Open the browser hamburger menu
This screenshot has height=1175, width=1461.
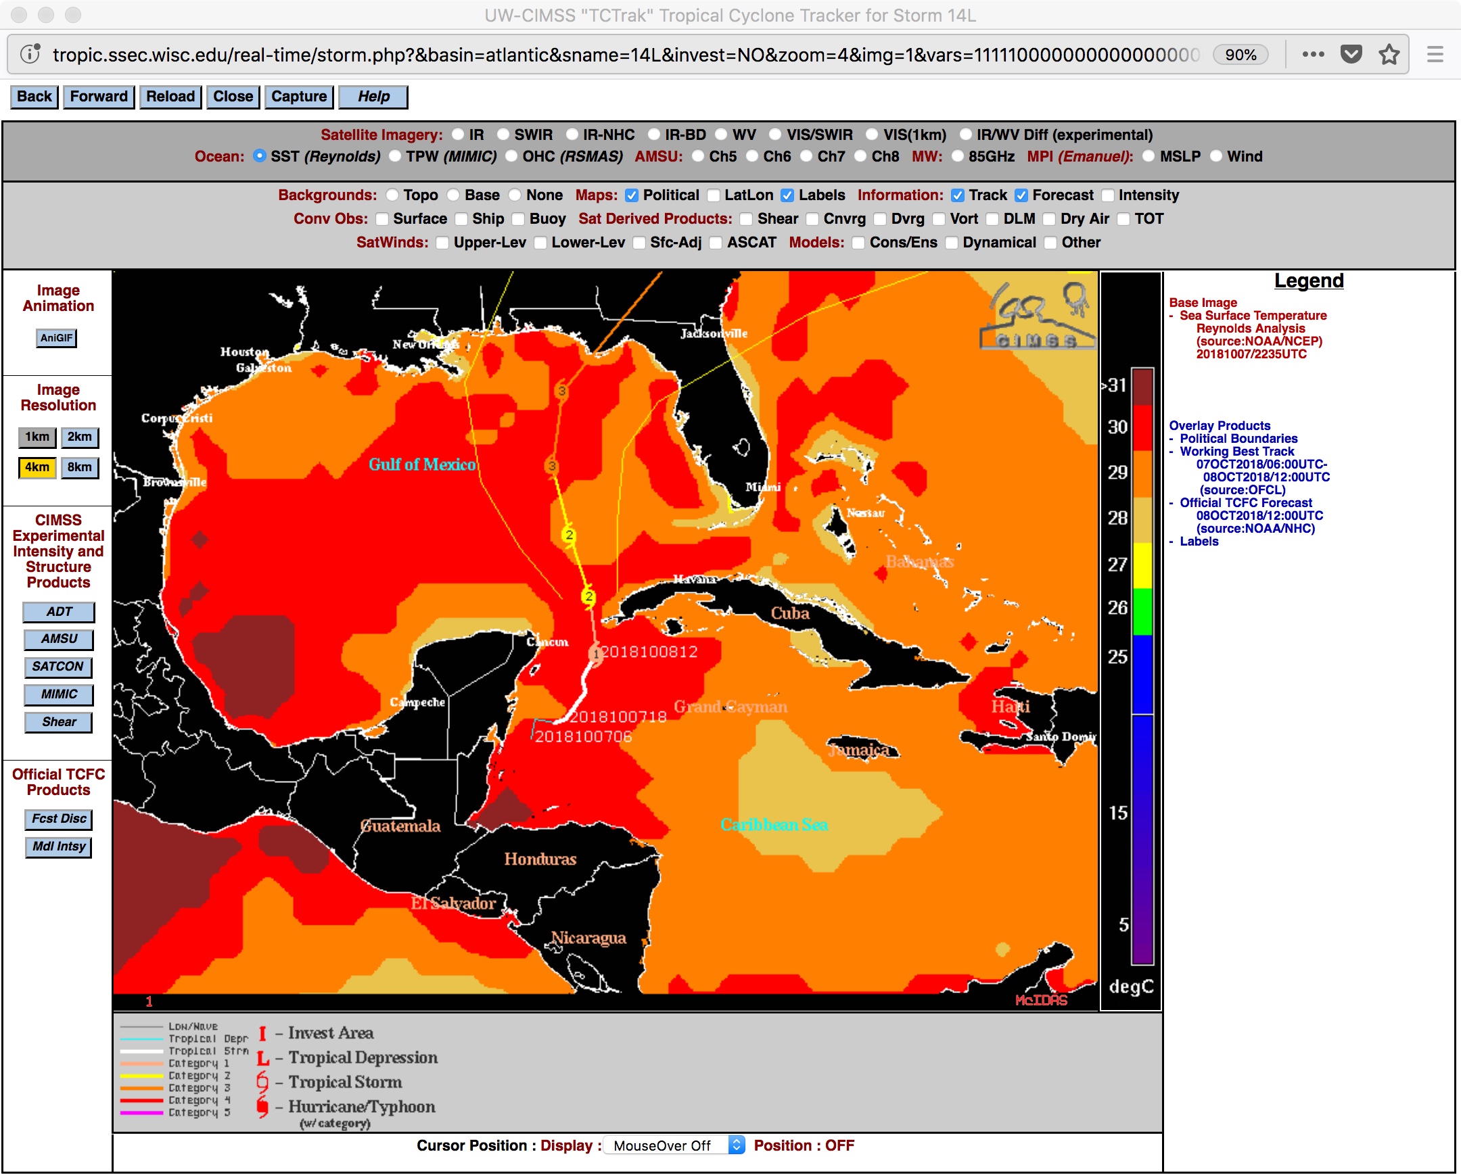[1435, 54]
